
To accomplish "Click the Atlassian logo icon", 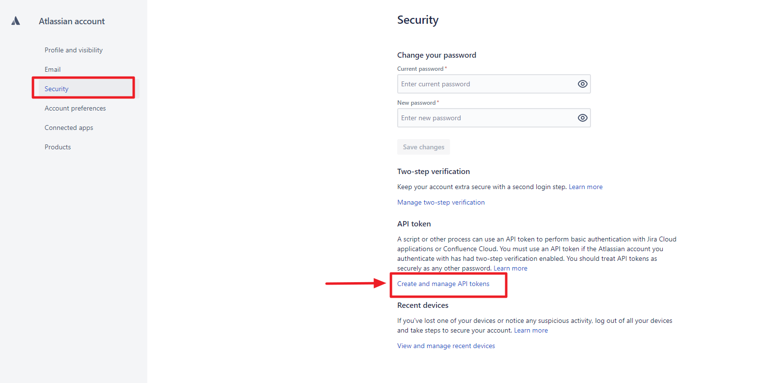I will tap(16, 21).
